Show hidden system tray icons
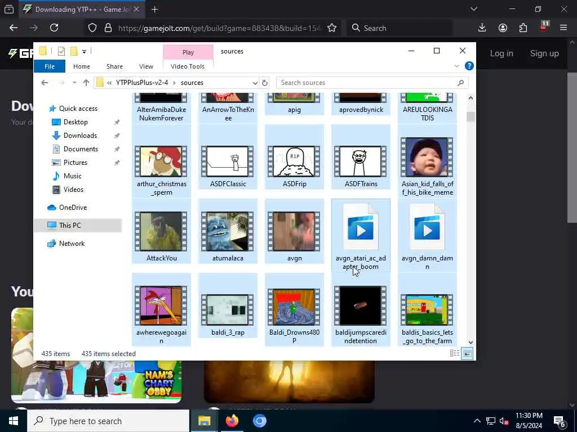 tap(477, 421)
